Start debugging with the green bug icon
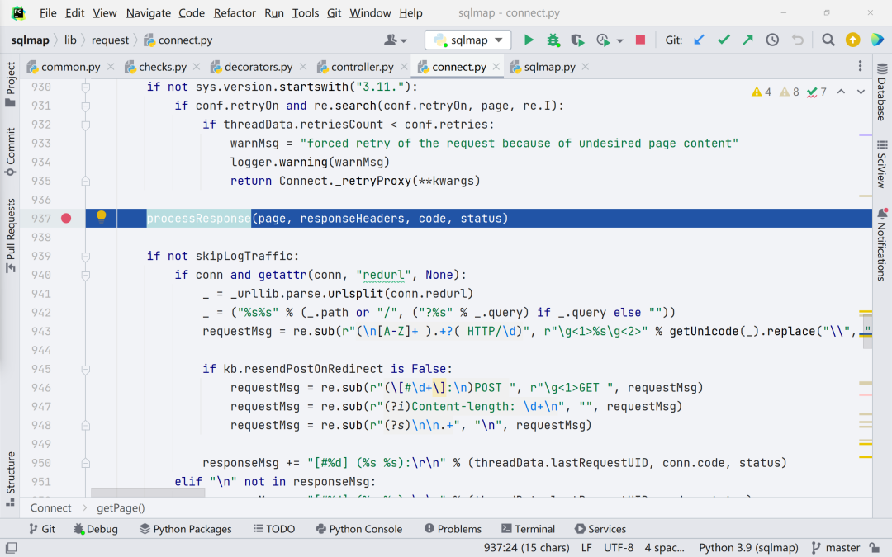Screen dimensions: 892x557 tap(553, 40)
